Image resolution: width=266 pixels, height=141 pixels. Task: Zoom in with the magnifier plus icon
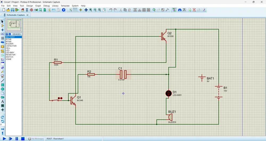[91, 10]
